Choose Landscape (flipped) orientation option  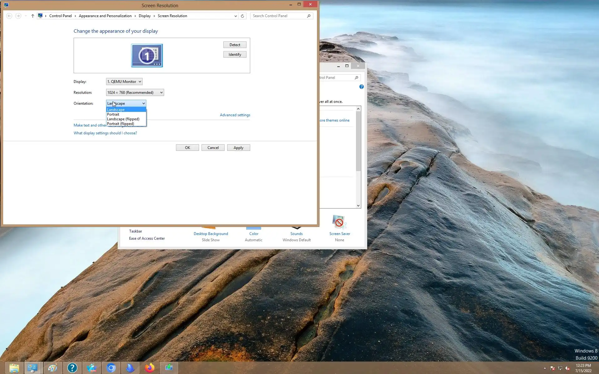tap(123, 119)
